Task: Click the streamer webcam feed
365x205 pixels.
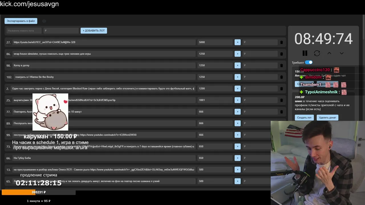Action: coord(318,163)
